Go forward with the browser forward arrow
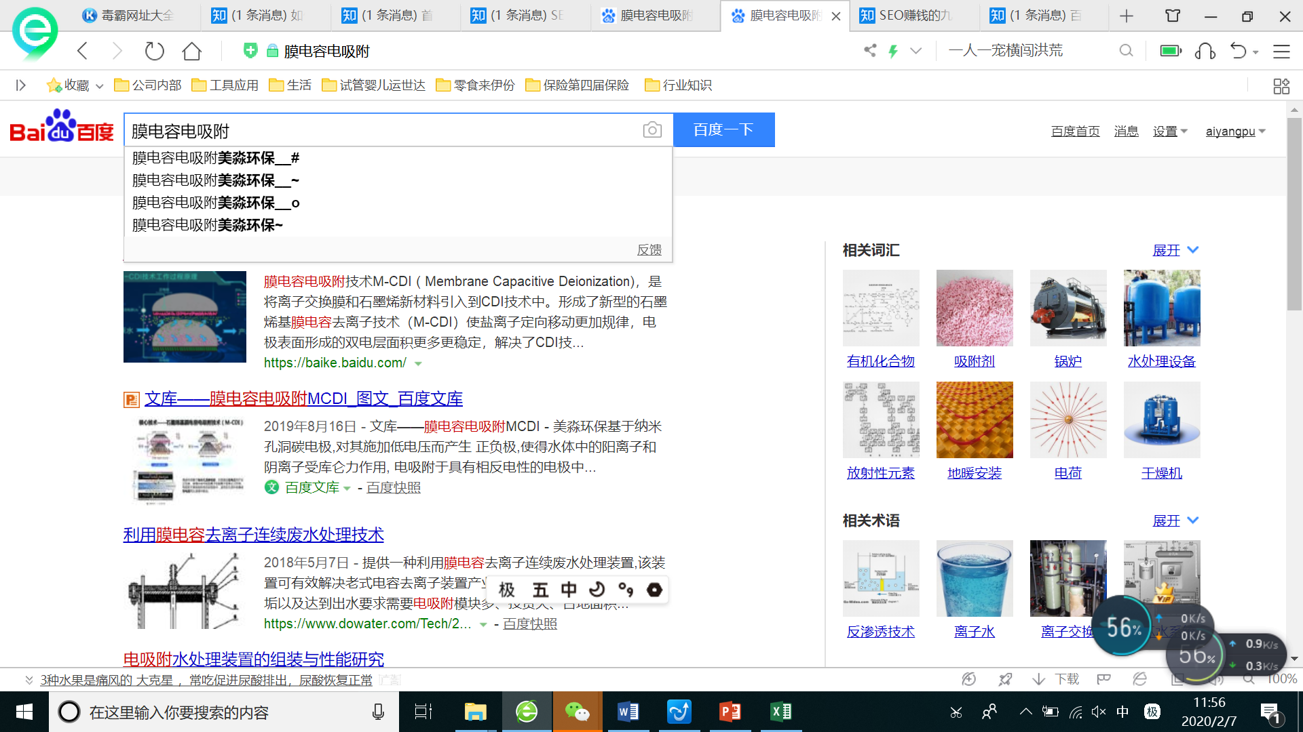Viewport: 1303px width, 732px height. [117, 51]
